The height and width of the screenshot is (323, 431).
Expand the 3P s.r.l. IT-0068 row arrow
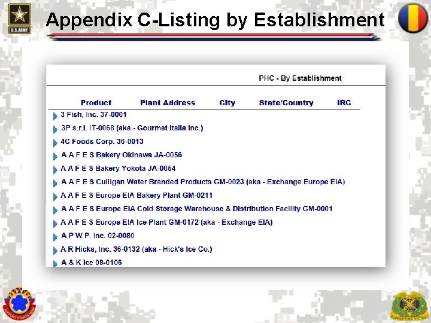(55, 129)
